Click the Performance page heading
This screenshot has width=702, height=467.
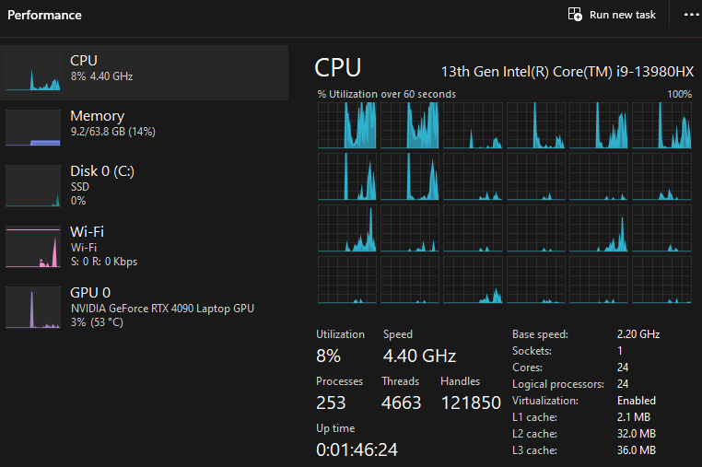pyautogui.click(x=45, y=15)
